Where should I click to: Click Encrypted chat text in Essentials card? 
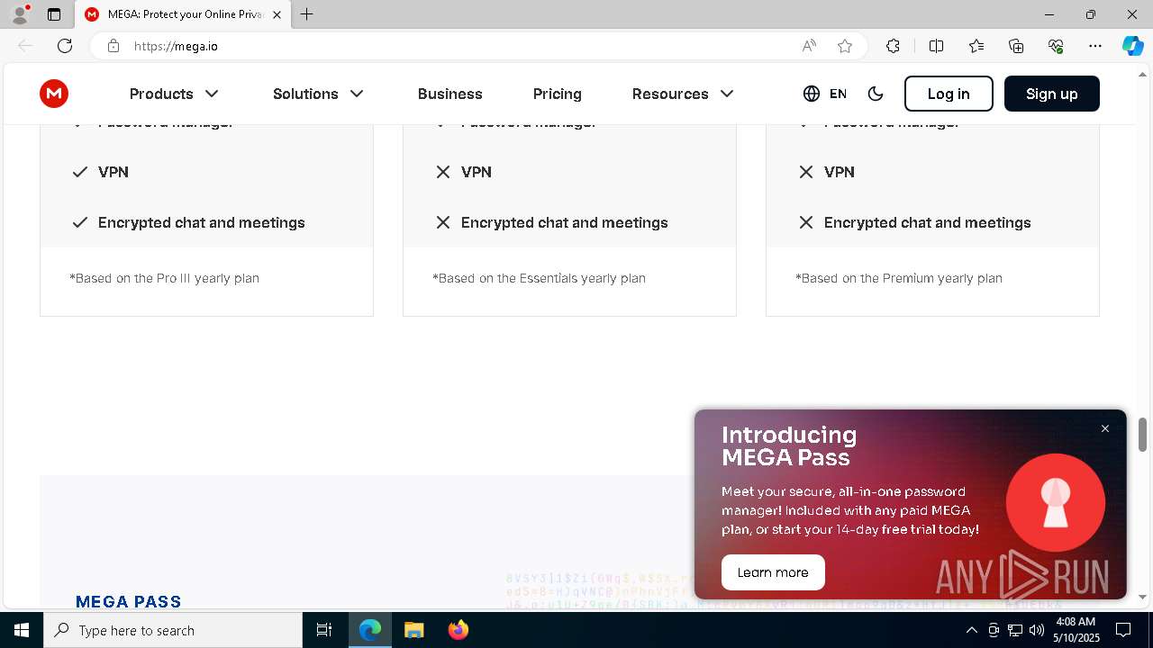(x=565, y=222)
